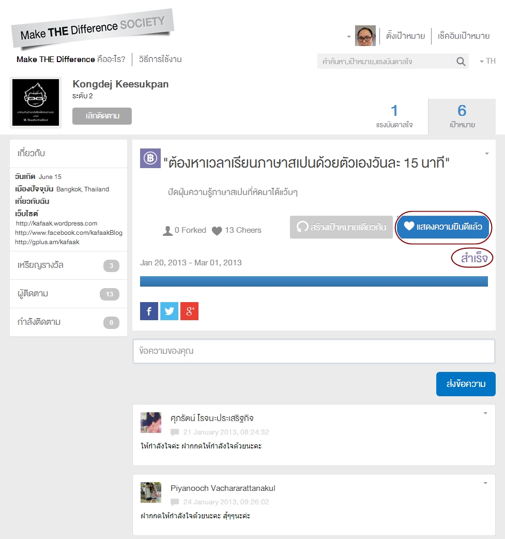
Task: Click the search magnifier icon
Action: [461, 62]
